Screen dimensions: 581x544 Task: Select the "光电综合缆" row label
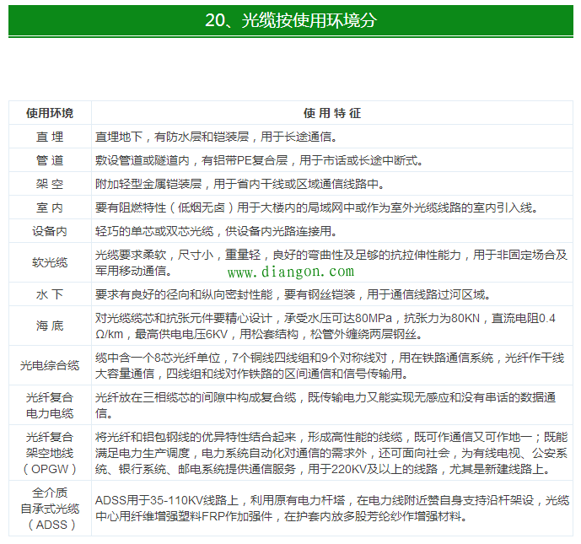pyautogui.click(x=49, y=365)
